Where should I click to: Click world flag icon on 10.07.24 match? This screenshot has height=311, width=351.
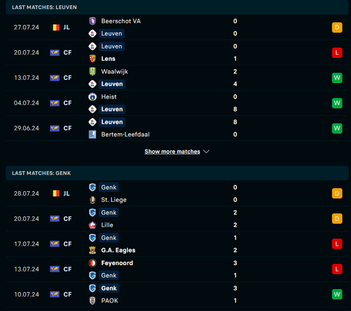(x=55, y=294)
